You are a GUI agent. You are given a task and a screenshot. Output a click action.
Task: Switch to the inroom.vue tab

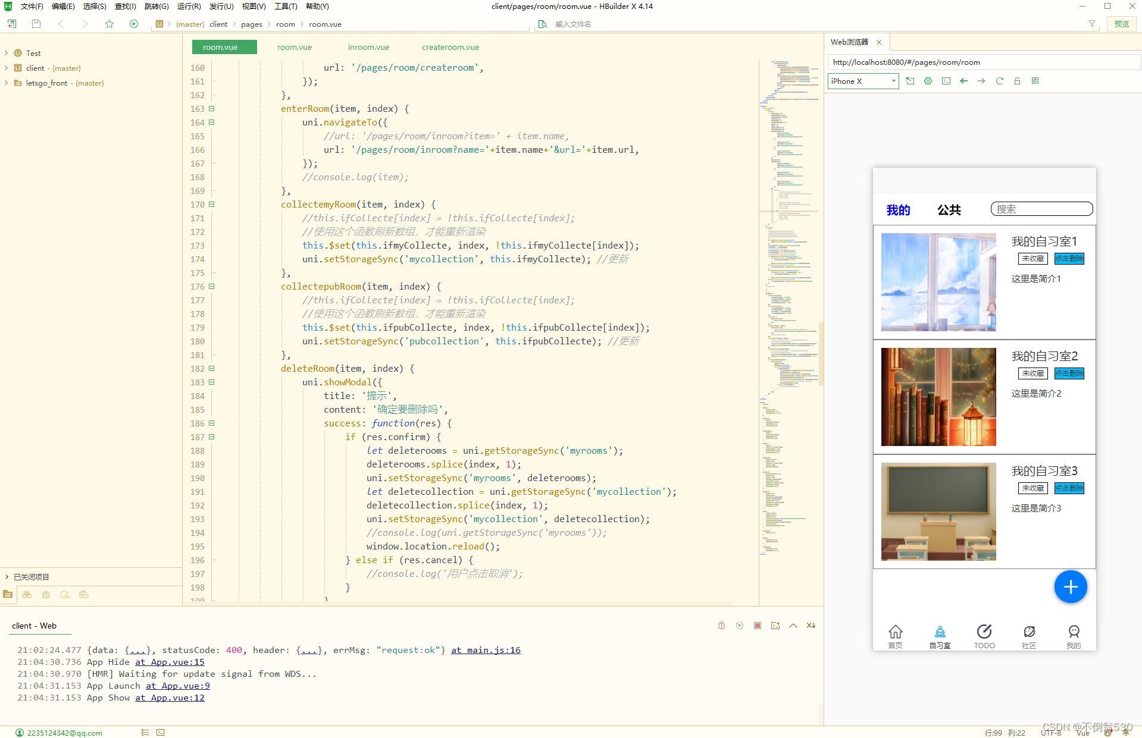point(368,47)
